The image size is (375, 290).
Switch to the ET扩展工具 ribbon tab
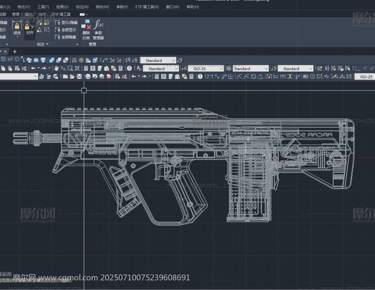coord(61,15)
